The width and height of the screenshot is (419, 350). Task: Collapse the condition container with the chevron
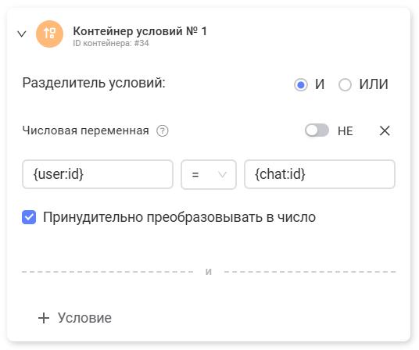point(22,34)
